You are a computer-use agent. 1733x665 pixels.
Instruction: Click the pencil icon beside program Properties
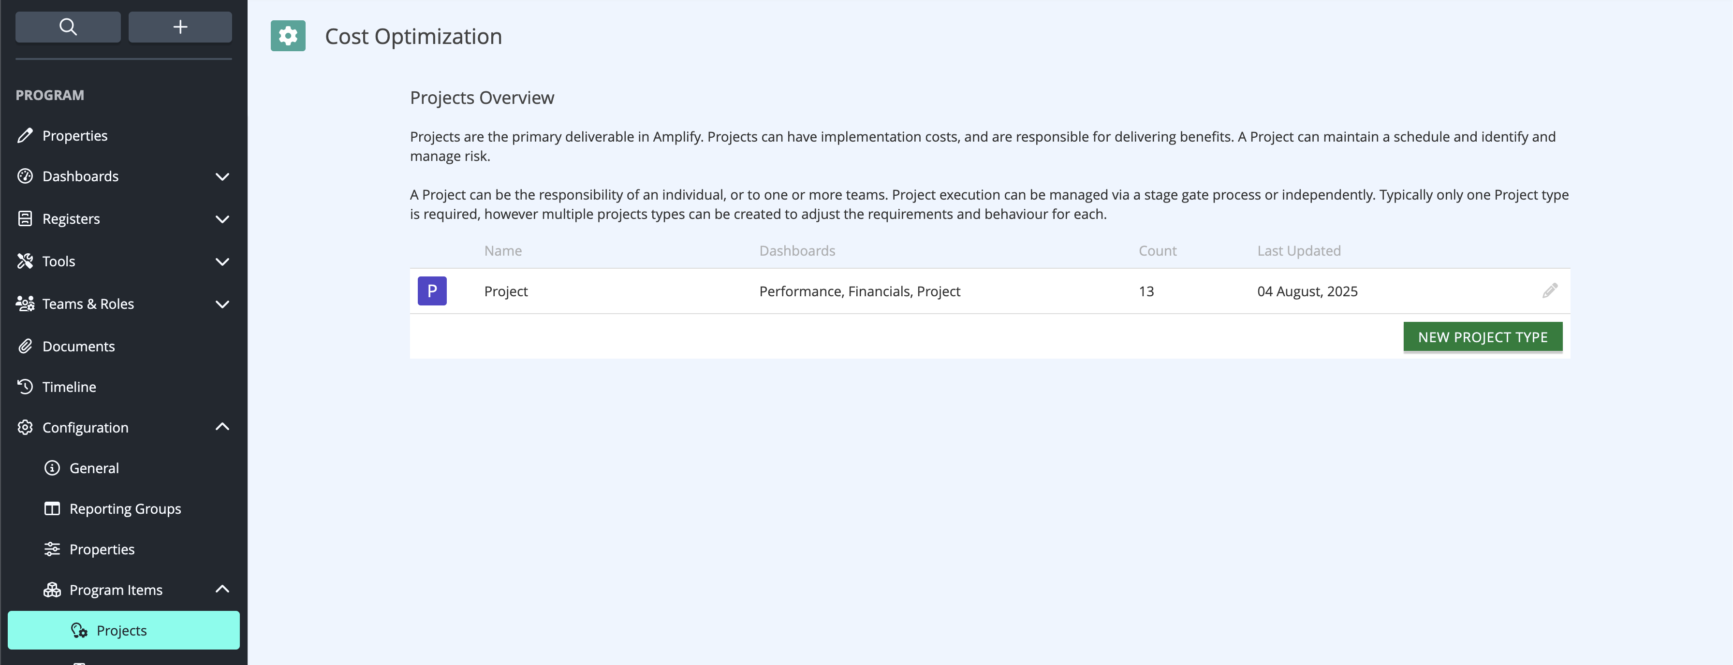coord(25,135)
